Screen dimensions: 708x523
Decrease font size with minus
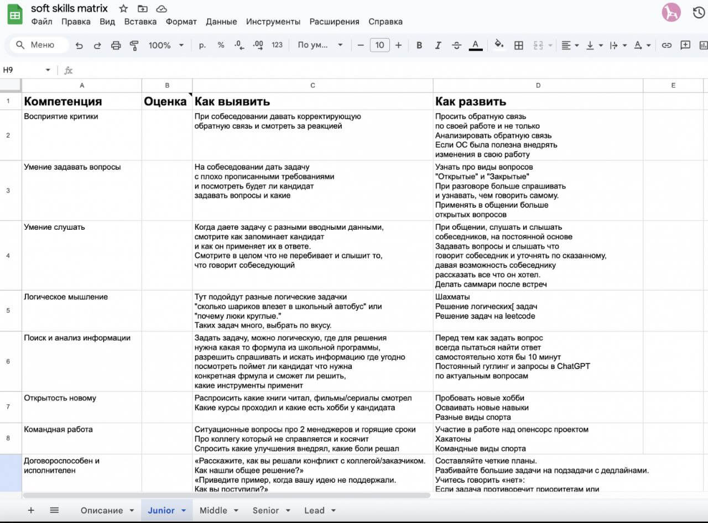(361, 45)
